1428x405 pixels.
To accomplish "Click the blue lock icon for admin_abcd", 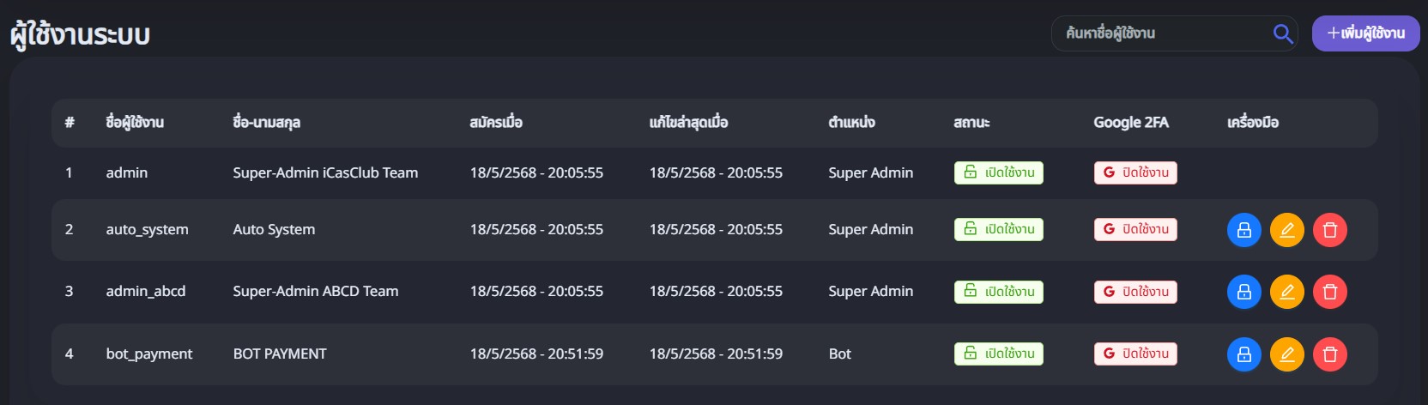I will coord(1243,292).
